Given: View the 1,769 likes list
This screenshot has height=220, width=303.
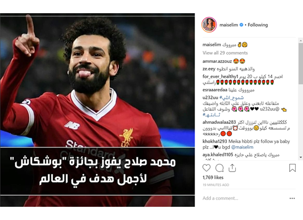Looking at the screenshot, I should [x=213, y=177].
